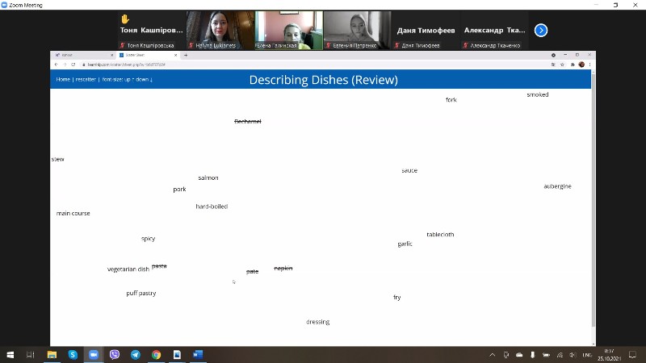Image resolution: width=646 pixels, height=363 pixels.
Task: Click the volume icon in system tray
Action: [x=573, y=354]
